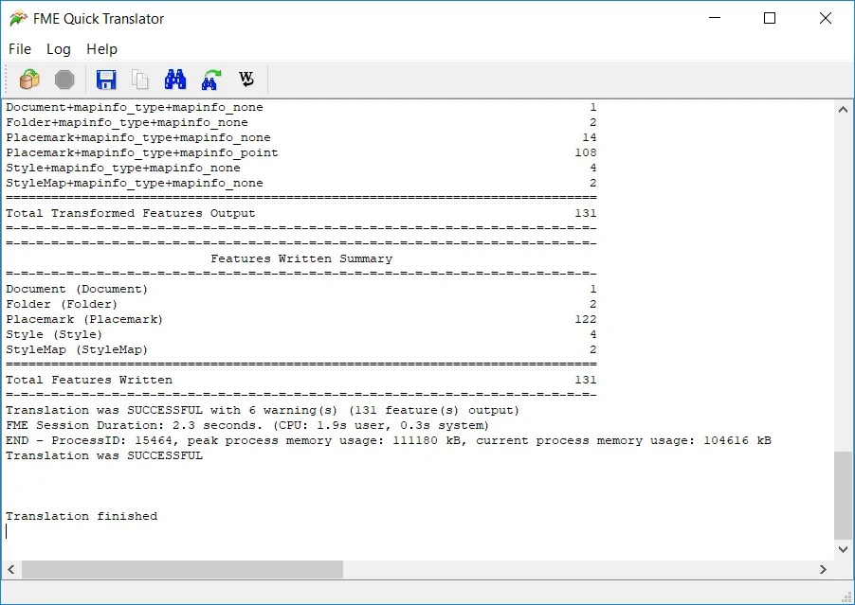Click 'Placemark+mapinfo_type+mapinfo_point' row

click(x=301, y=152)
